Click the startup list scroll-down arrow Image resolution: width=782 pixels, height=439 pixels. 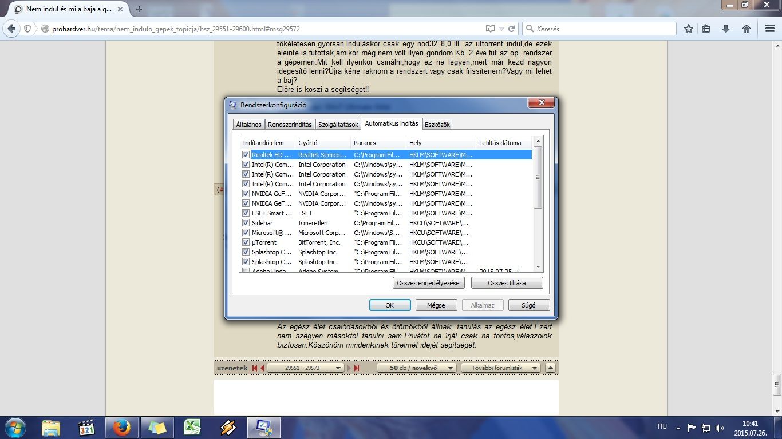coord(538,267)
